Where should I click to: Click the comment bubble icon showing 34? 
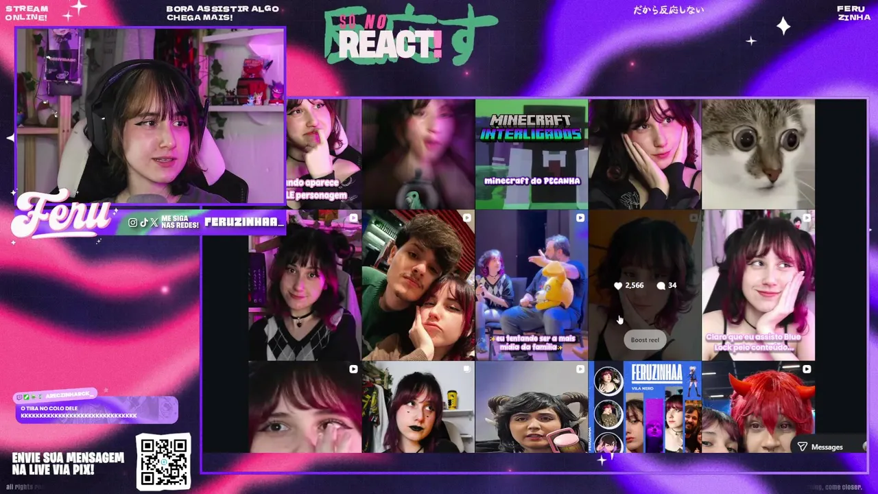[661, 285]
